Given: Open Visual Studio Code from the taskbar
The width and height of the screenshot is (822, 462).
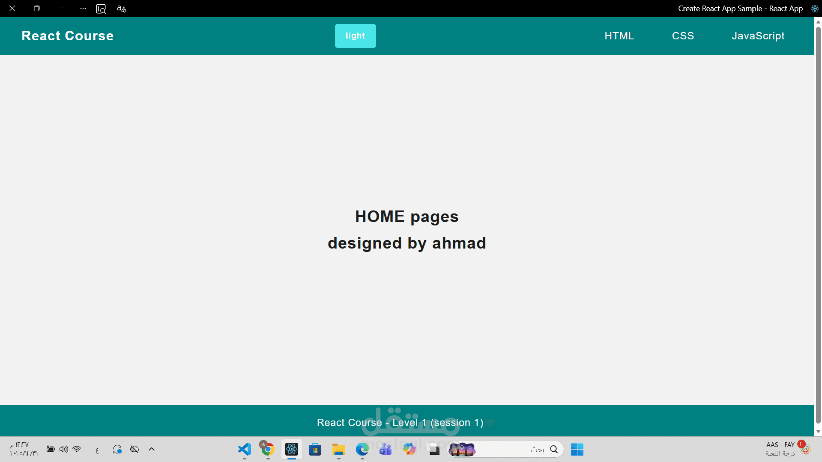Looking at the screenshot, I should point(244,449).
